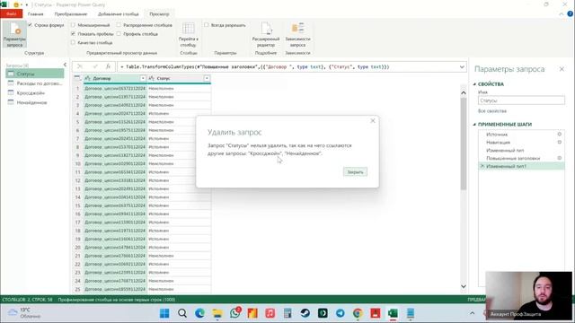Viewport: 575px width, 323px height.
Task: Click the data grid scroll up arrow
Action: [x=464, y=93]
